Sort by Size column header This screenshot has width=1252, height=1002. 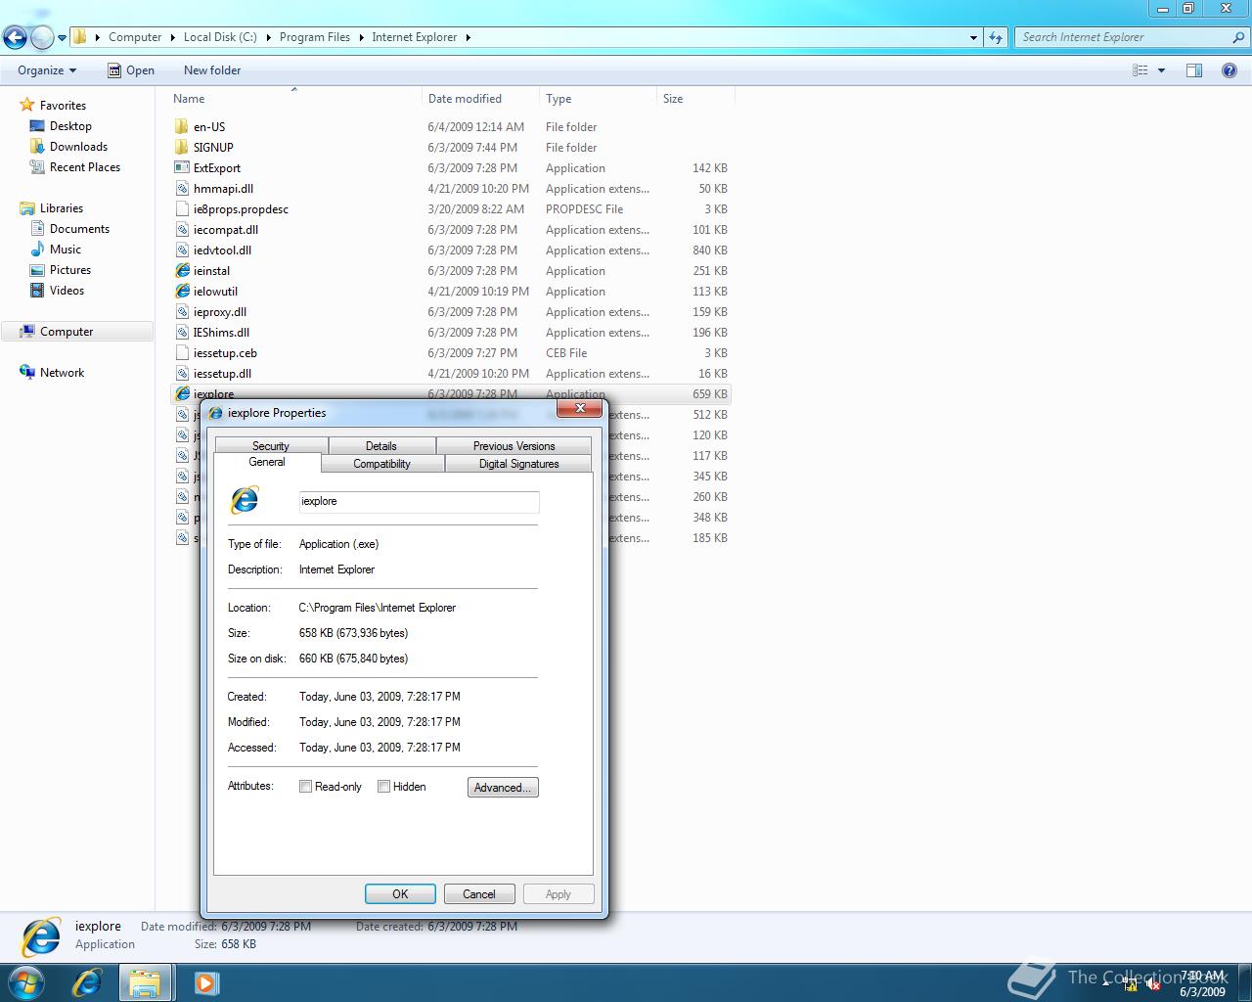pyautogui.click(x=695, y=99)
